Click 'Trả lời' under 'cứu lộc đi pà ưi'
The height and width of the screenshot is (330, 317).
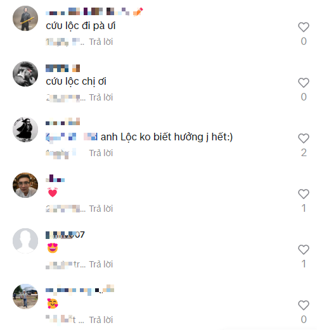pyautogui.click(x=101, y=42)
